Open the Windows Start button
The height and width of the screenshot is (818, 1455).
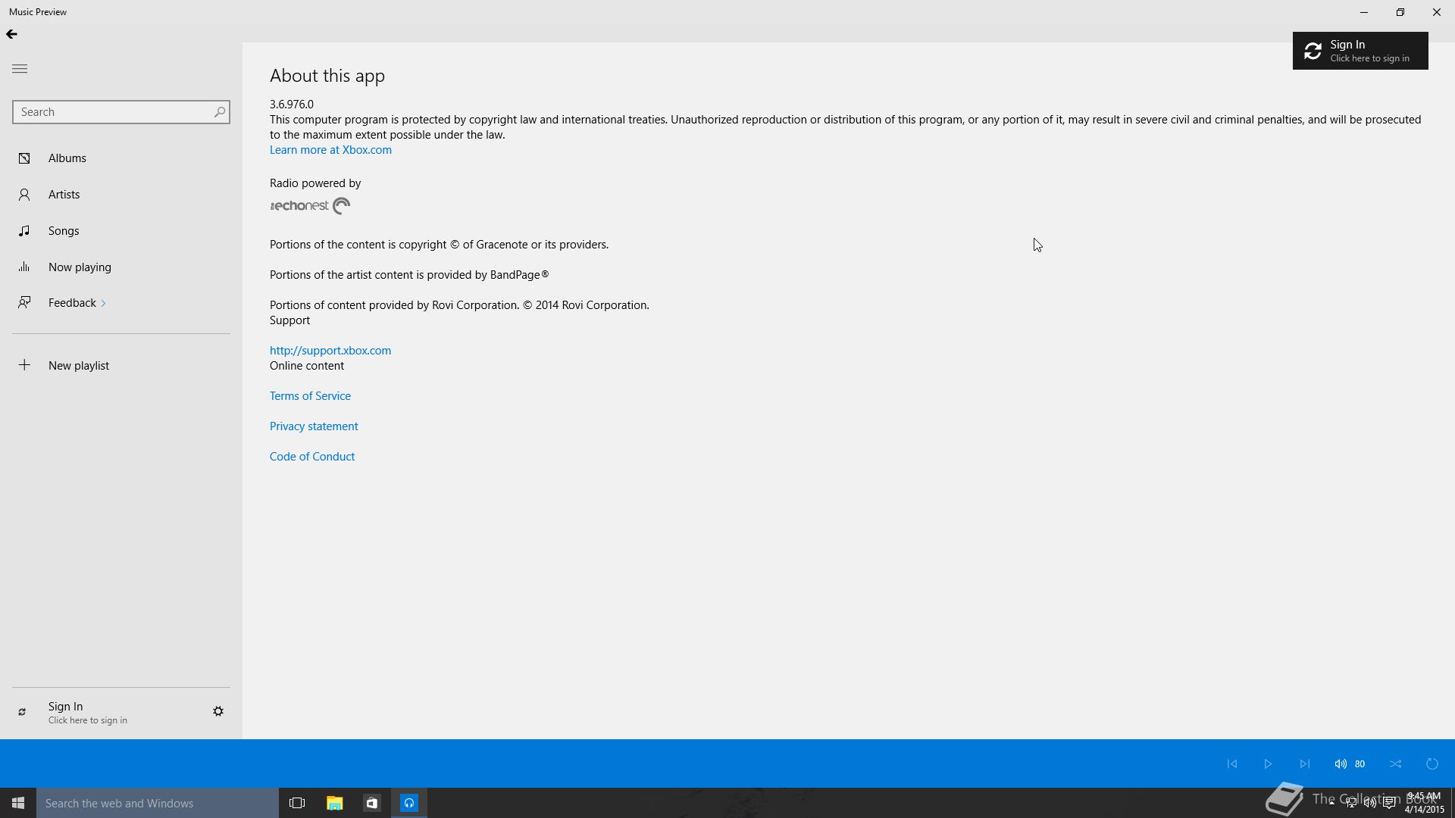tap(18, 803)
